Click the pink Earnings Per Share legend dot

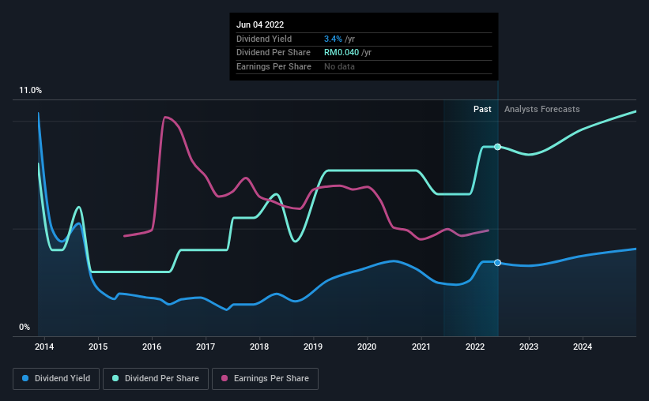tap(225, 378)
